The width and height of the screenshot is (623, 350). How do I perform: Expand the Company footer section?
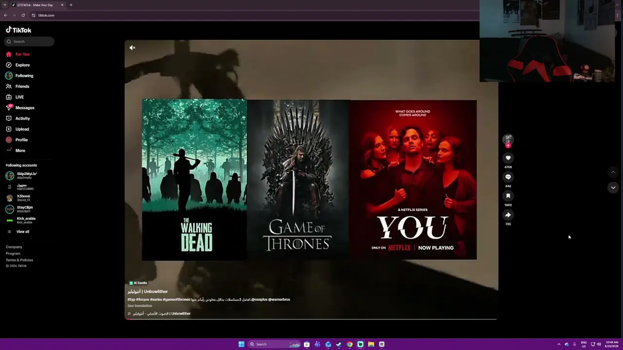click(x=14, y=247)
